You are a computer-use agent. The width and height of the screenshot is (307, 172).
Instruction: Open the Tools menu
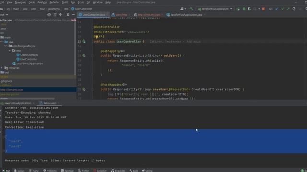[x=81, y=2]
